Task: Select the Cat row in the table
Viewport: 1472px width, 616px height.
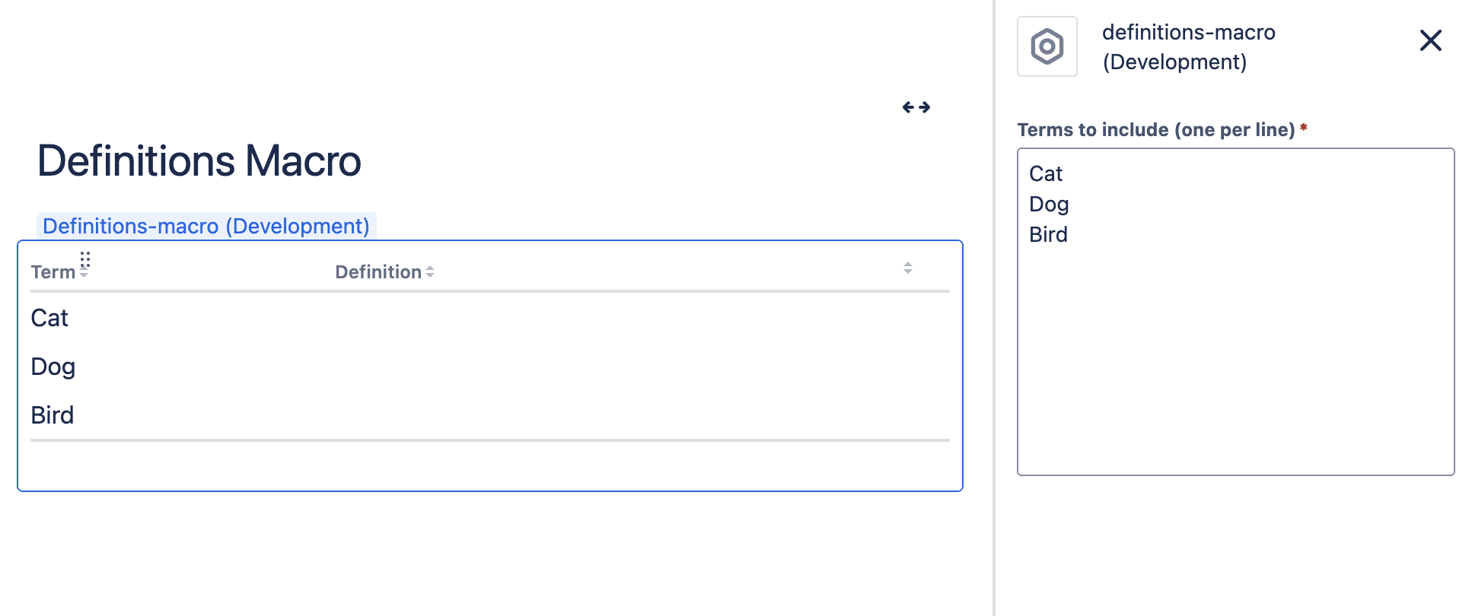Action: (x=49, y=318)
